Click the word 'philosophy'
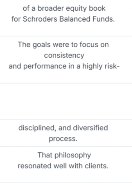 click(x=73, y=155)
